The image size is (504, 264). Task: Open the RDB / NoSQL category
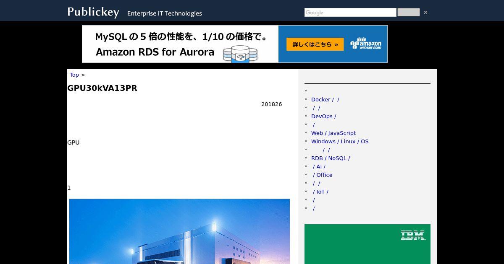click(x=331, y=158)
